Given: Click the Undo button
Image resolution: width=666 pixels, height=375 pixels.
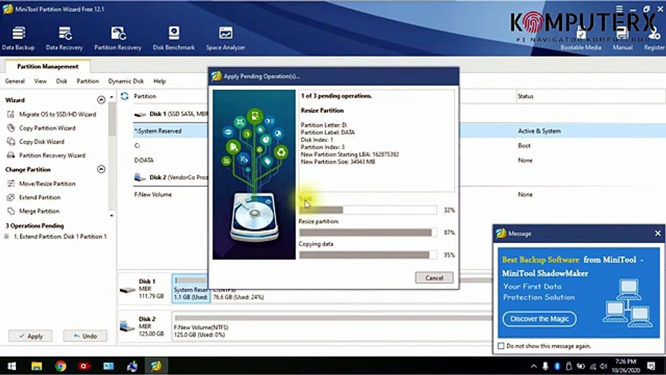Looking at the screenshot, I should point(85,336).
